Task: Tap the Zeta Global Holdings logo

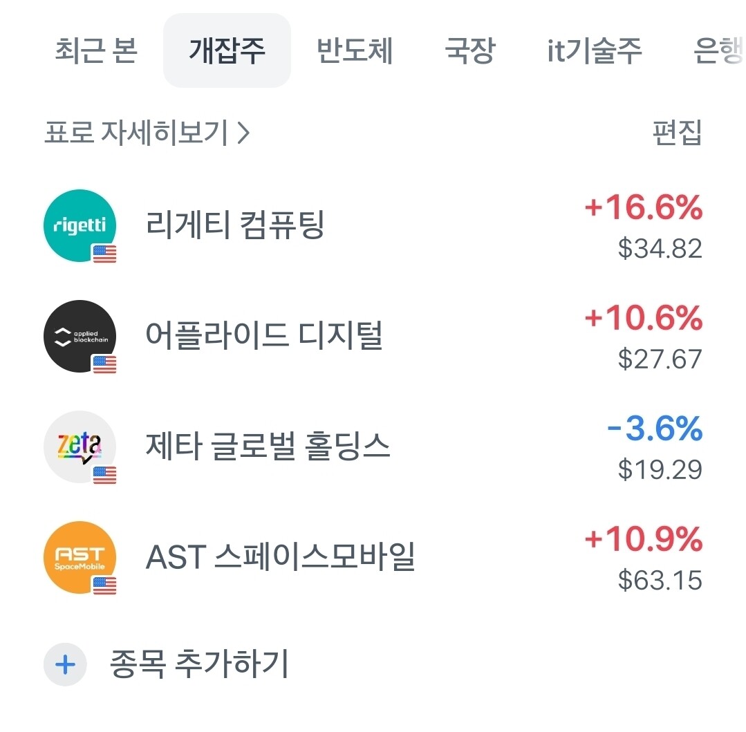Action: [x=79, y=447]
